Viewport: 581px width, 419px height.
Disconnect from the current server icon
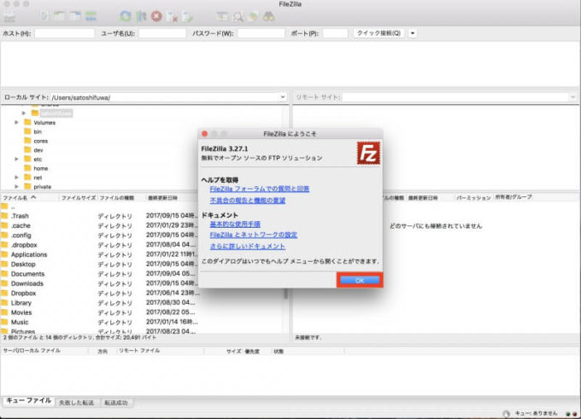click(x=172, y=17)
